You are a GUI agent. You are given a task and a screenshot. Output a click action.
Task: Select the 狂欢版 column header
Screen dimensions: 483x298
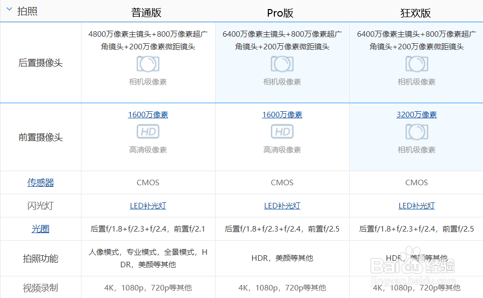[416, 13]
